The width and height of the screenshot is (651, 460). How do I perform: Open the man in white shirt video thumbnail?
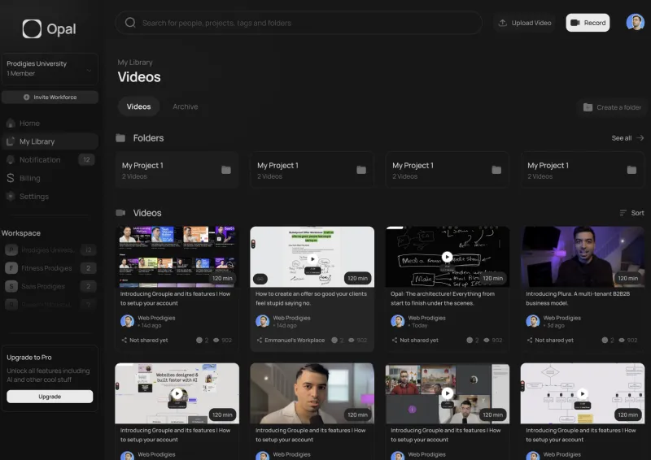312,393
